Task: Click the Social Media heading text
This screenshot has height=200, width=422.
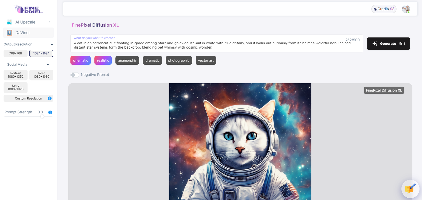Action: [17, 65]
